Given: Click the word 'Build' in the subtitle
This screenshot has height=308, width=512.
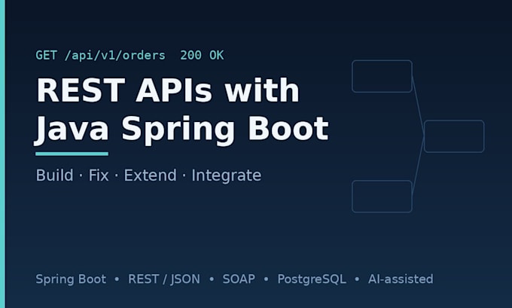Looking at the screenshot, I should 54,175.
